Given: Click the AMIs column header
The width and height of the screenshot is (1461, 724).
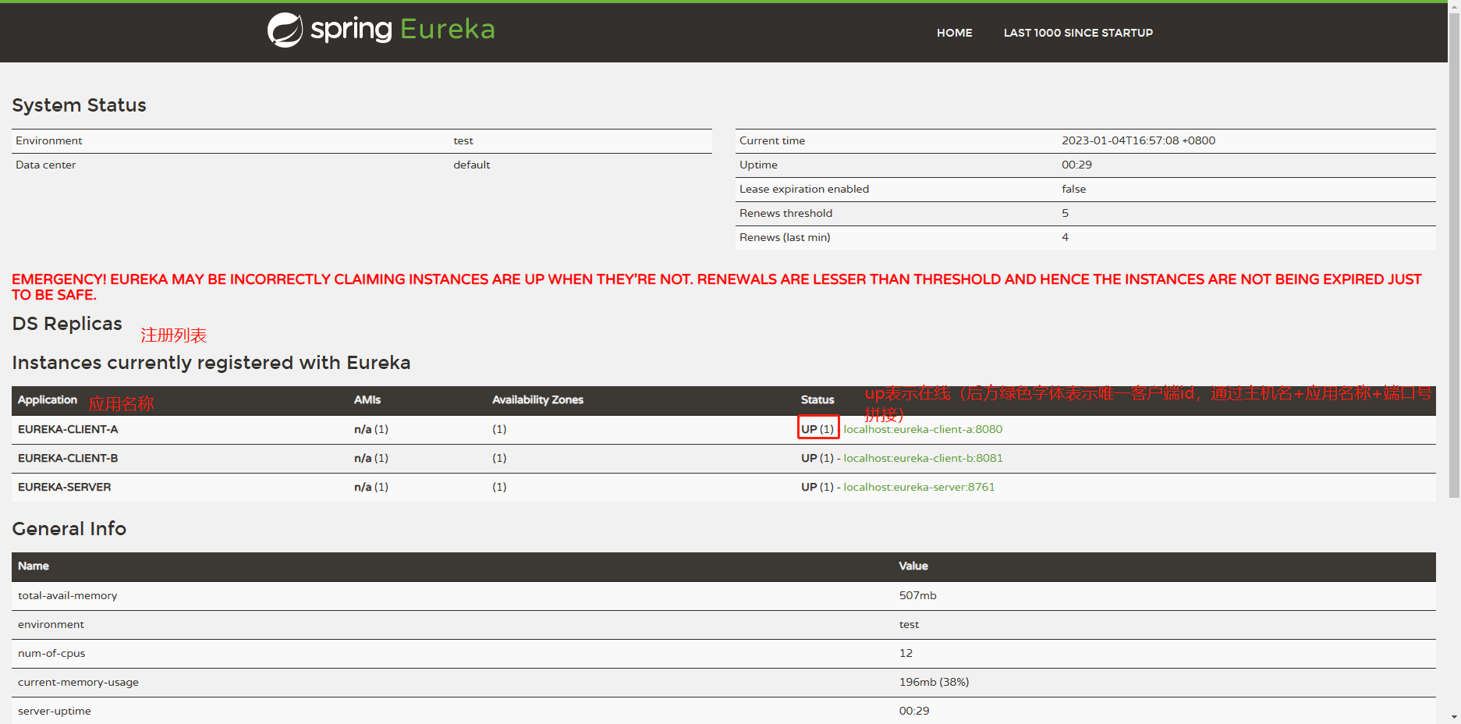Looking at the screenshot, I should click(x=367, y=399).
